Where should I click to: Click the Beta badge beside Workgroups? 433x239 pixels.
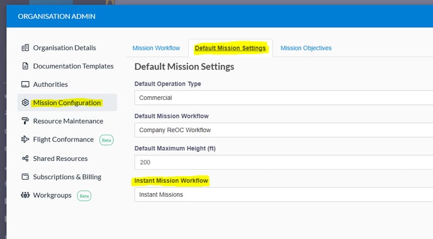coord(84,196)
